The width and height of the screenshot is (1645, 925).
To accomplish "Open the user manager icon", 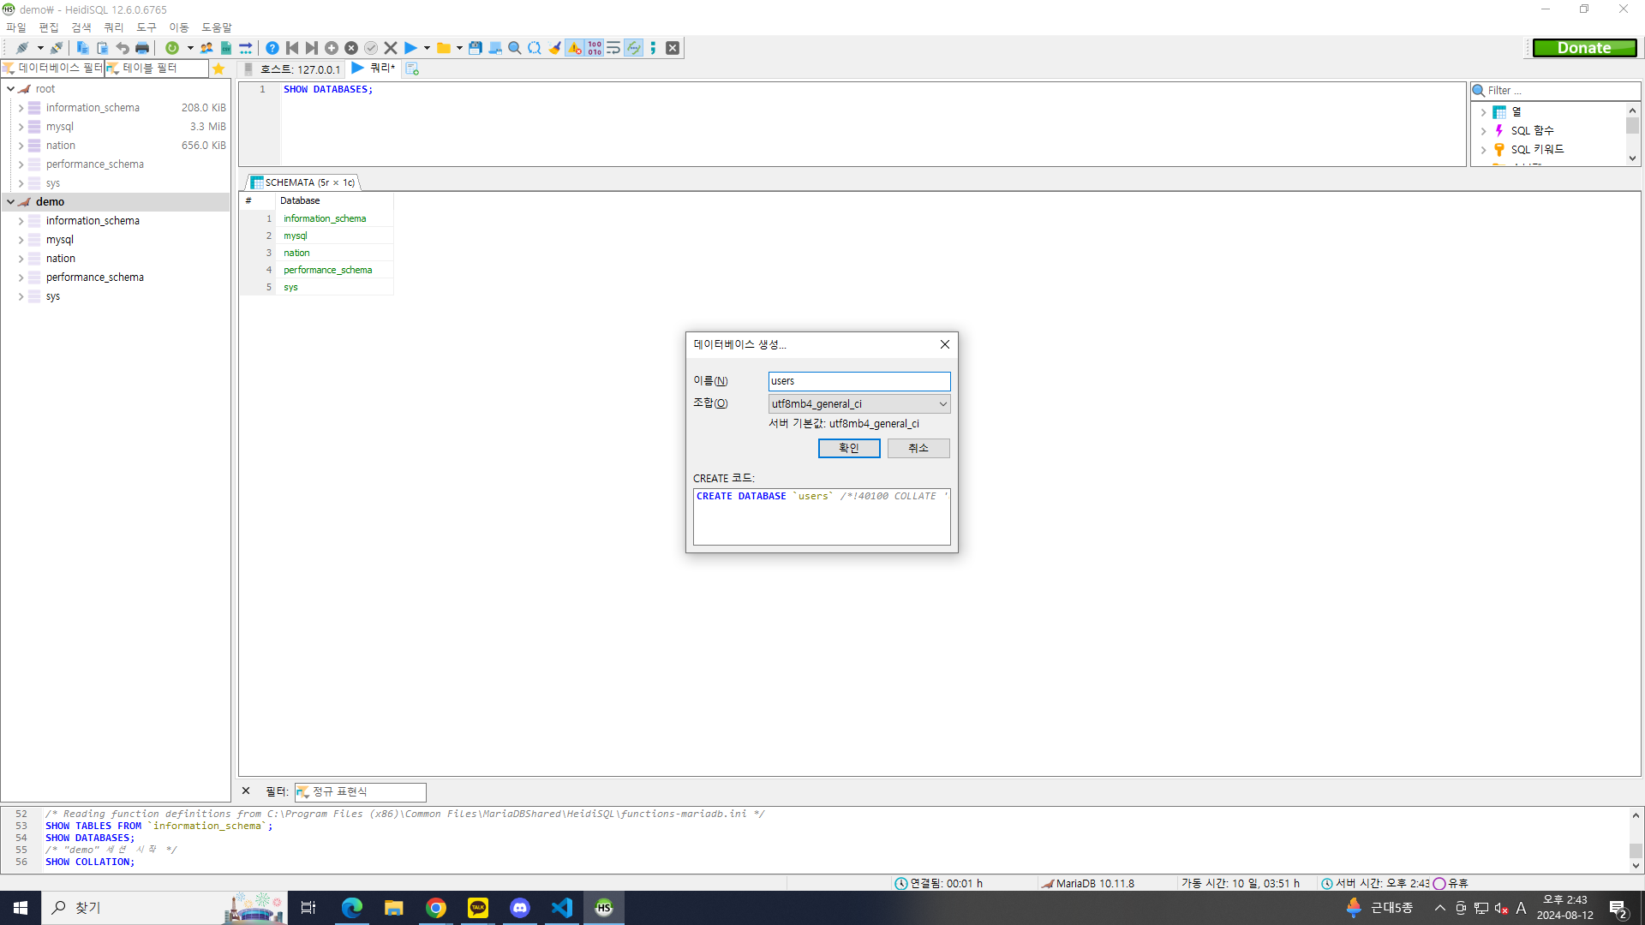I will tap(206, 48).
